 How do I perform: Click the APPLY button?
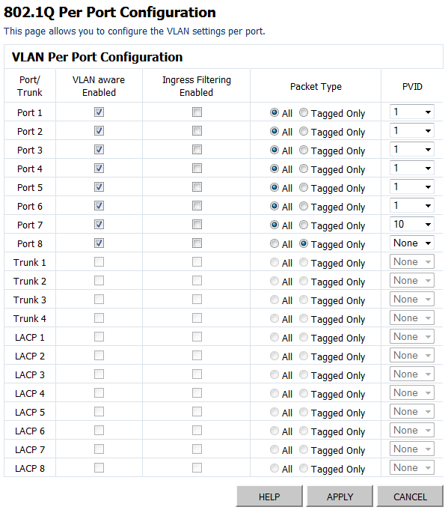click(340, 497)
